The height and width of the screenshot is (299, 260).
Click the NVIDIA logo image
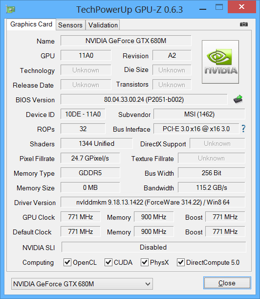pos(220,62)
